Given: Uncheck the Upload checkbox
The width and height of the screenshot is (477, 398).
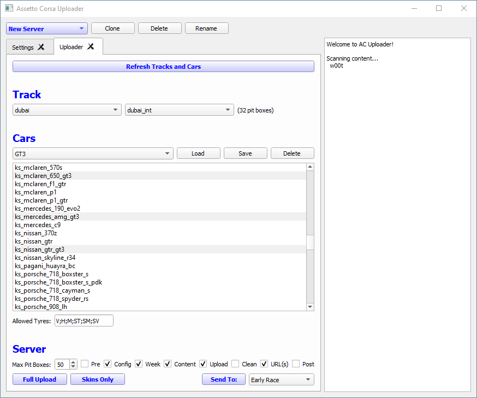Looking at the screenshot, I should tap(203, 364).
